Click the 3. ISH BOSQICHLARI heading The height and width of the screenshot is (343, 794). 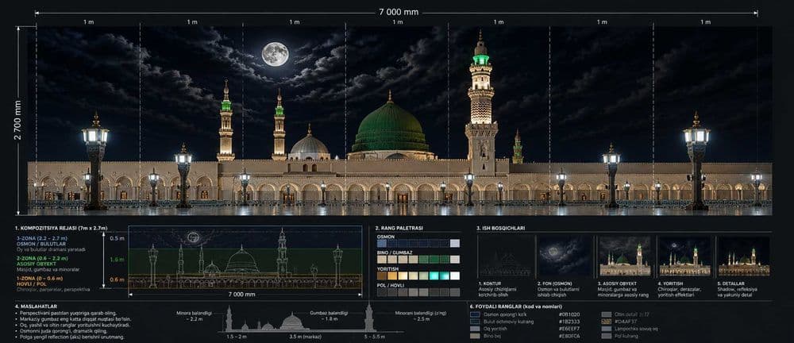[501, 229]
